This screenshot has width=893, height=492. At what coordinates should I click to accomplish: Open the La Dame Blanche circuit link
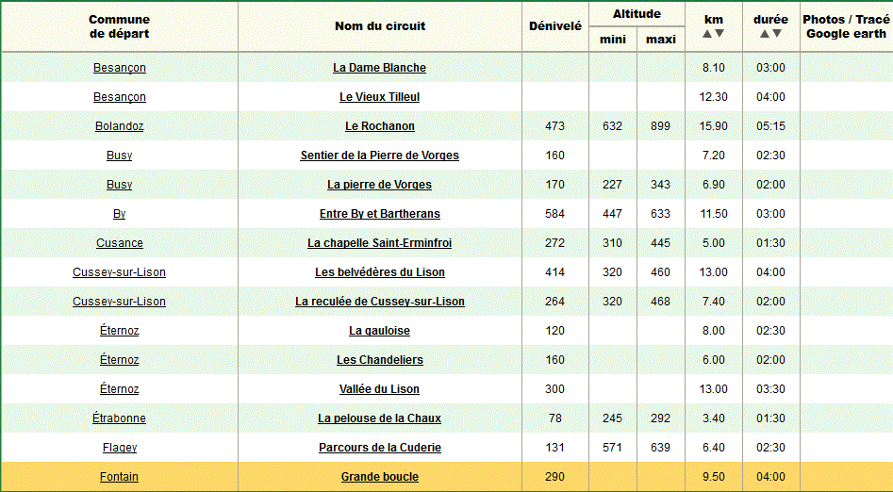[379, 68]
